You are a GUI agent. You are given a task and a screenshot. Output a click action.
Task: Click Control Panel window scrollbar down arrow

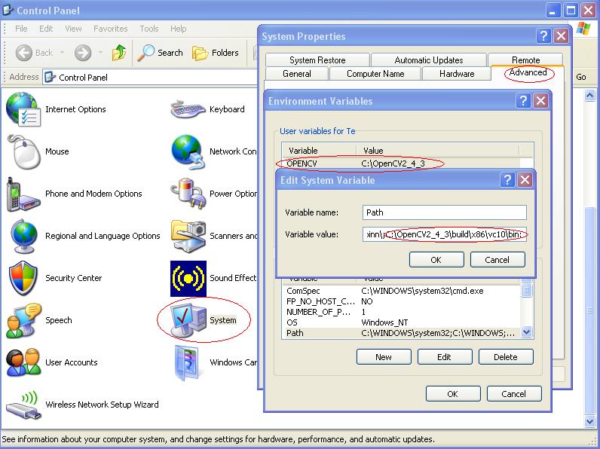[x=589, y=421]
